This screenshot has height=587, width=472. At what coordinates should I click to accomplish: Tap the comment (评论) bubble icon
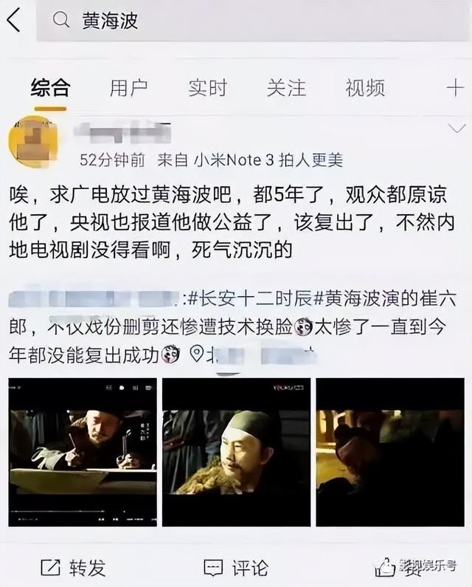(x=214, y=568)
